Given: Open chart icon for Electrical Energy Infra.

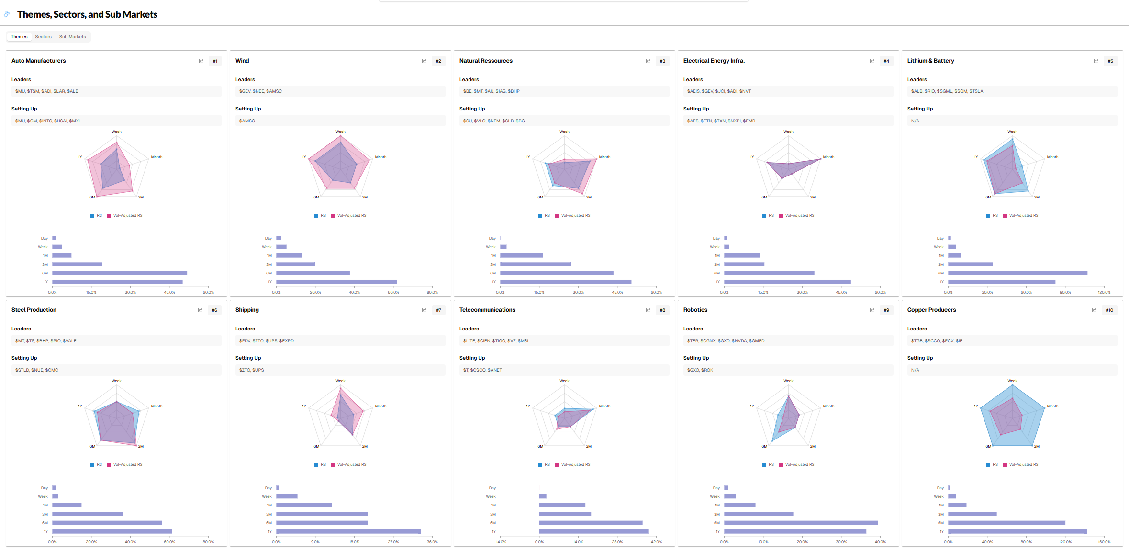Looking at the screenshot, I should click(x=872, y=61).
